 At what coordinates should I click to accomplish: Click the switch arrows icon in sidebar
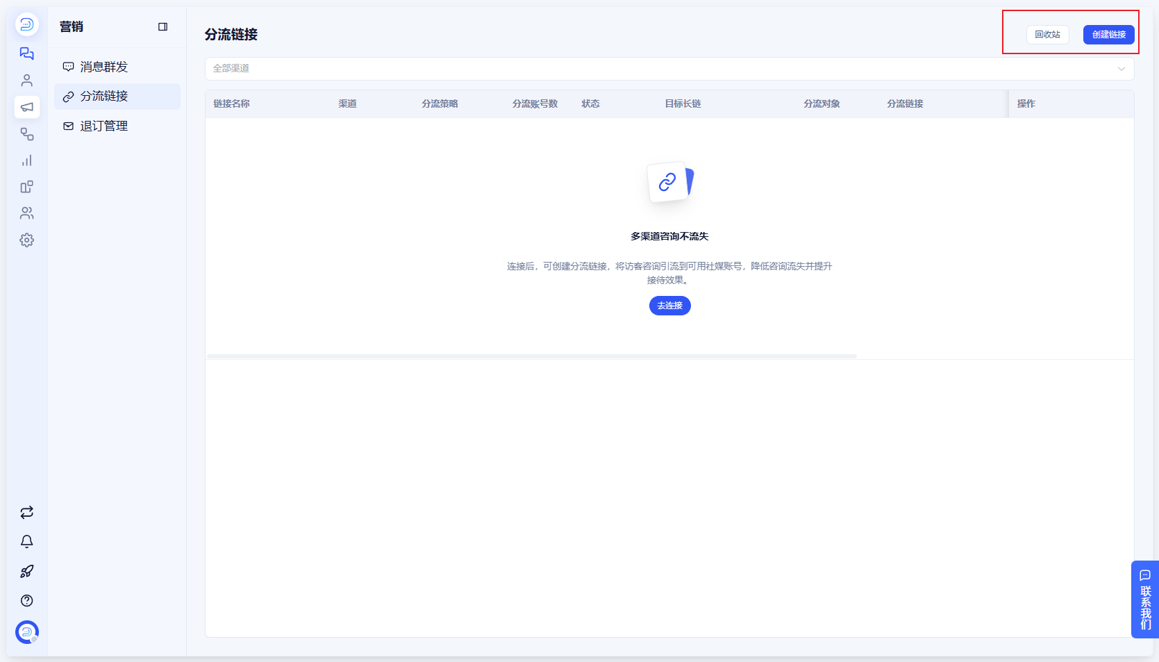[x=26, y=513]
